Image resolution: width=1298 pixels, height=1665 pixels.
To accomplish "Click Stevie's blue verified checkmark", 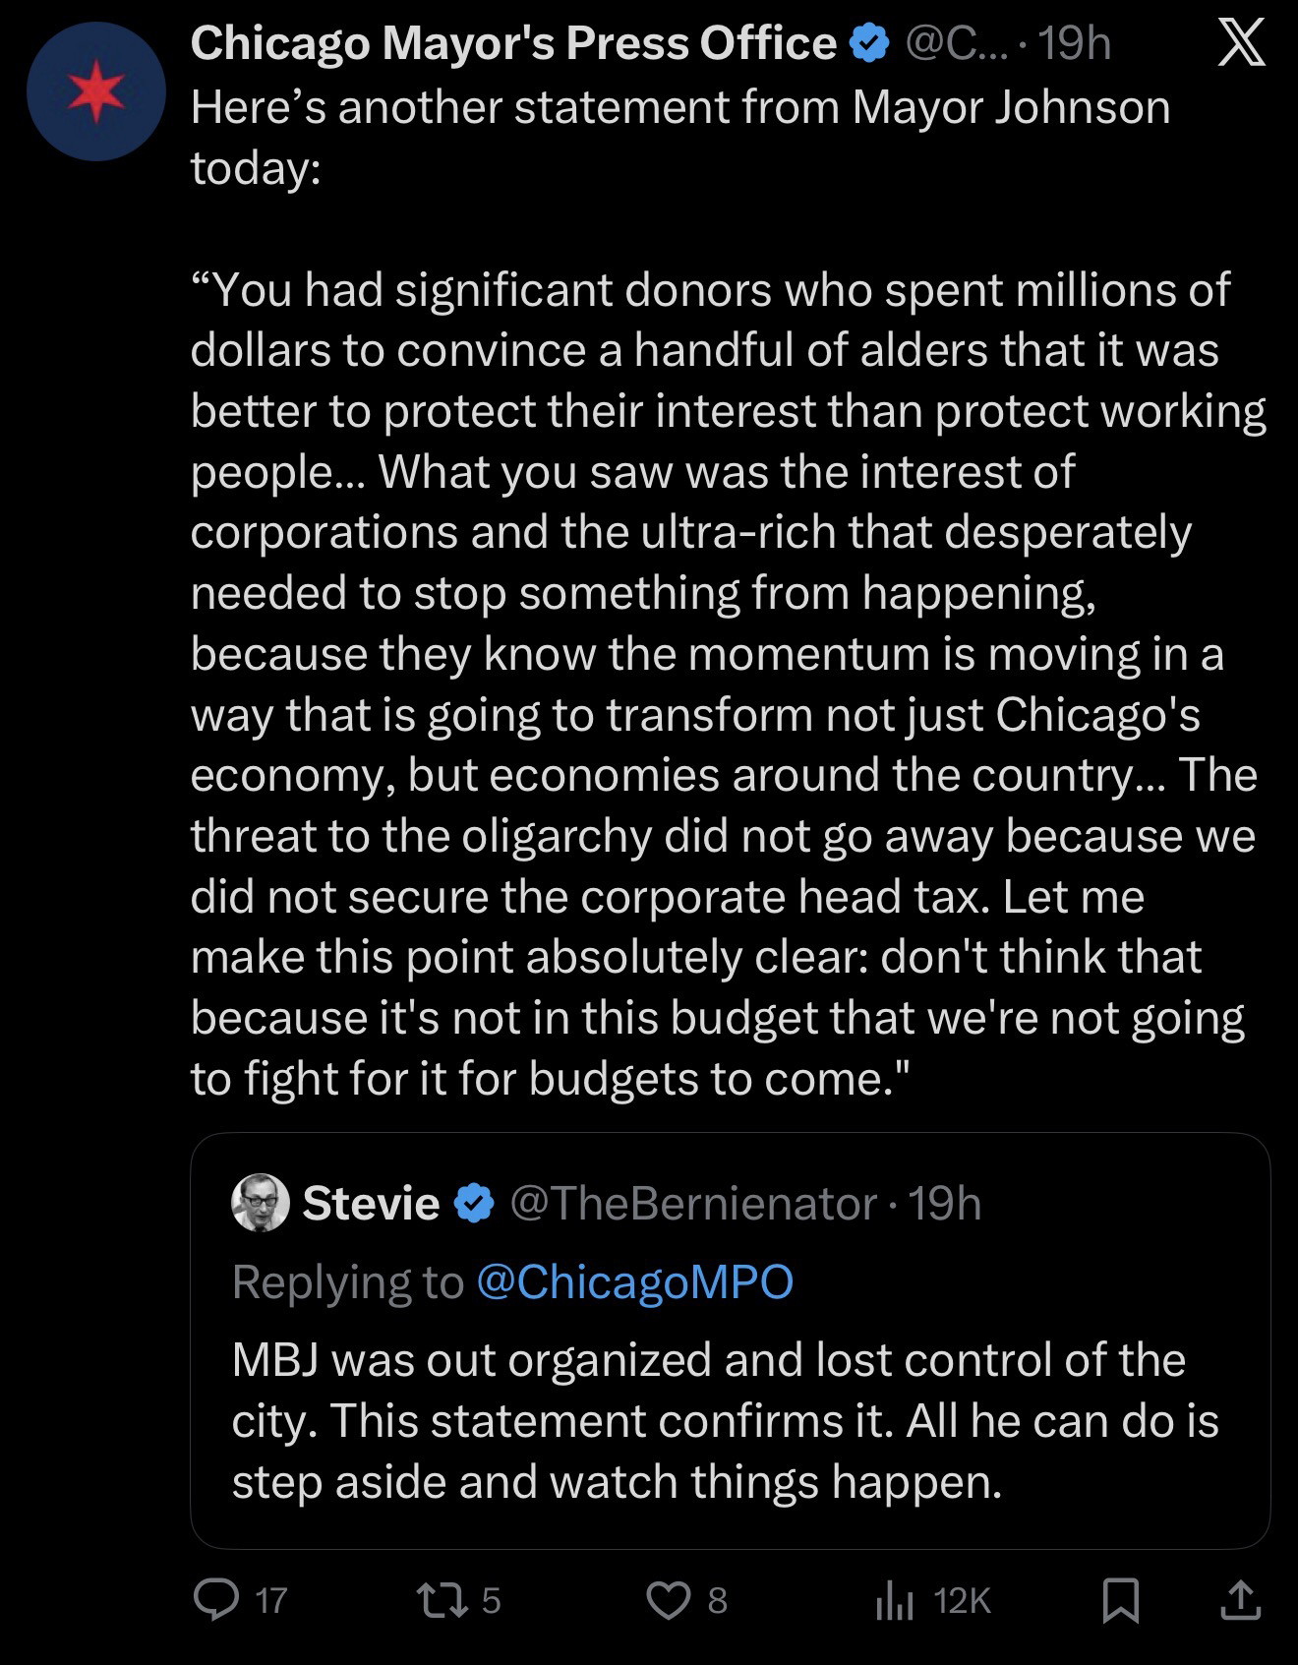I will pyautogui.click(x=475, y=1203).
